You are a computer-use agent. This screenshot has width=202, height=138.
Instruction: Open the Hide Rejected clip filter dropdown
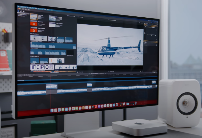[69, 16]
